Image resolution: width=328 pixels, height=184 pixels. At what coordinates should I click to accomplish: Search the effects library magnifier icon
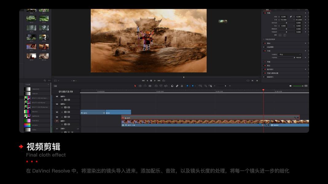(x=45, y=81)
